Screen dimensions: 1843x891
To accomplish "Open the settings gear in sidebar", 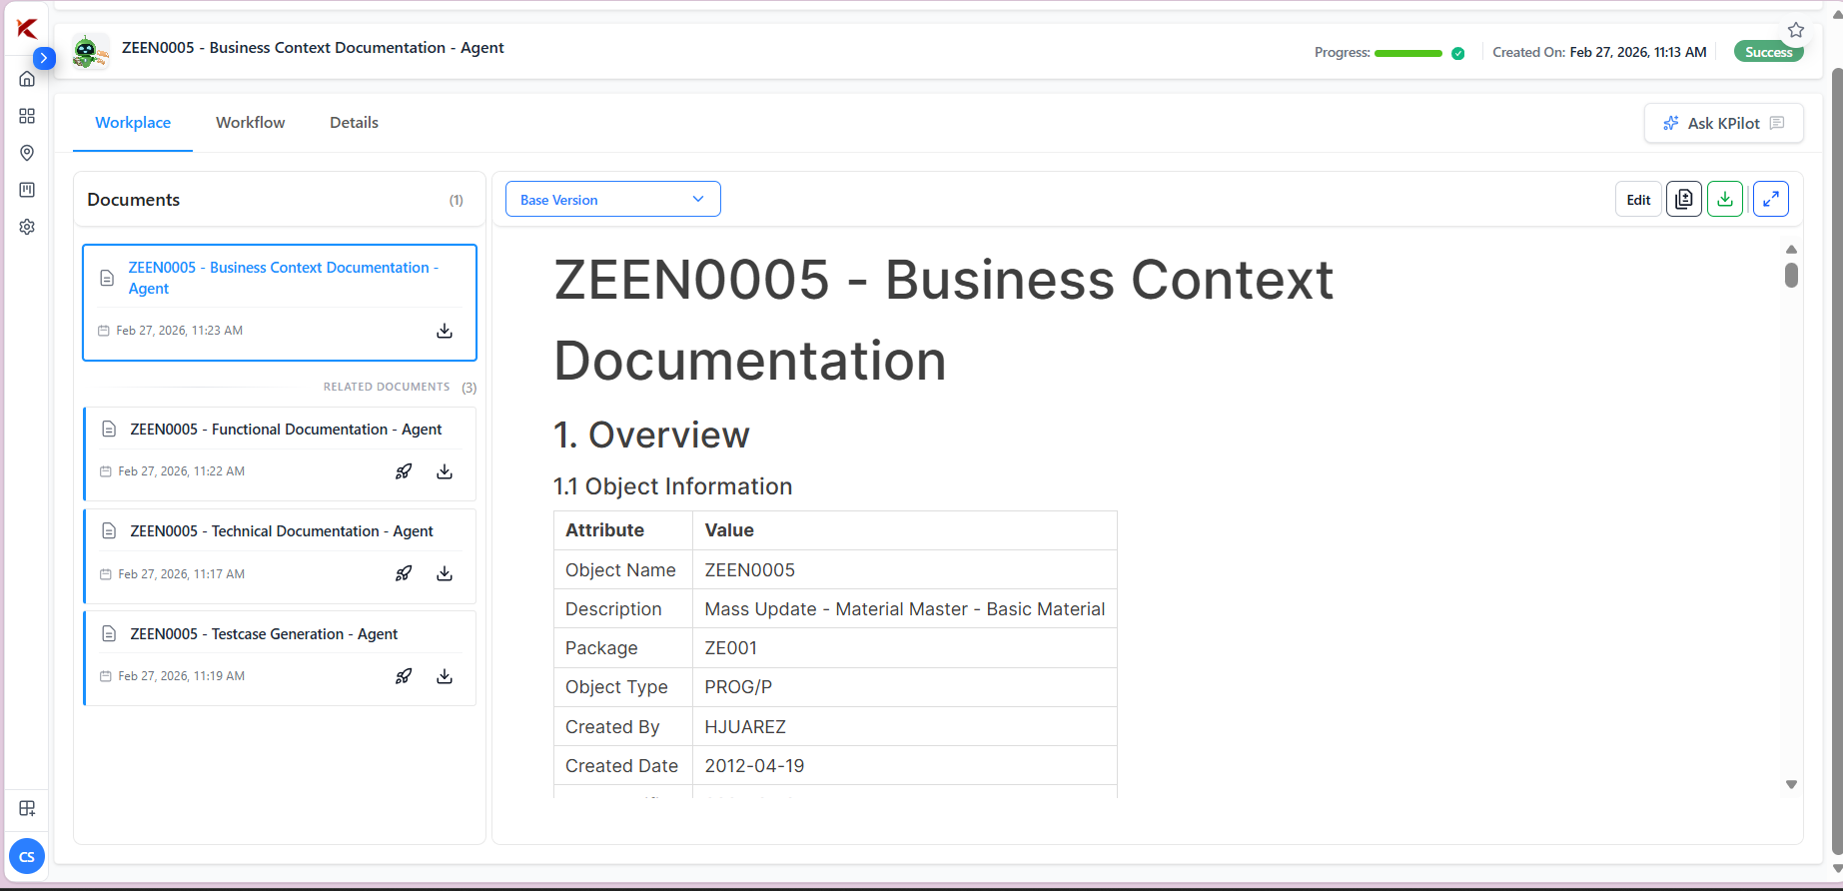I will click(x=27, y=227).
